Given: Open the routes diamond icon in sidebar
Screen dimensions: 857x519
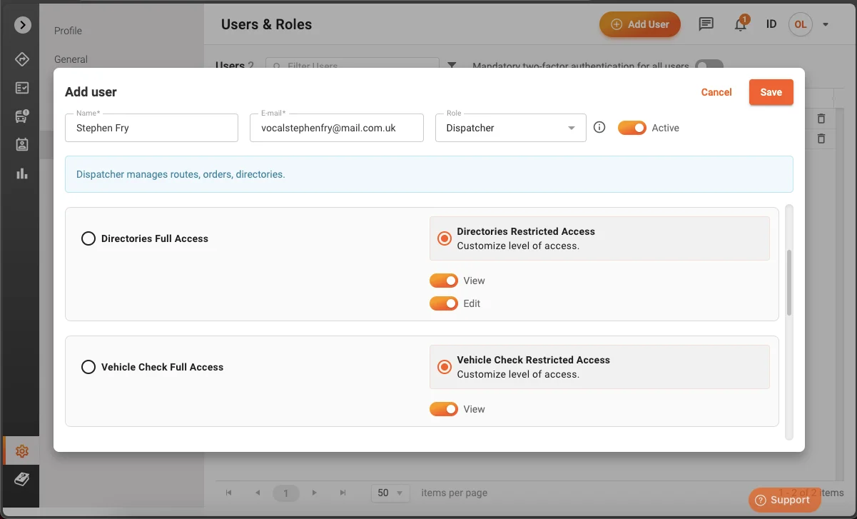Looking at the screenshot, I should [x=22, y=59].
